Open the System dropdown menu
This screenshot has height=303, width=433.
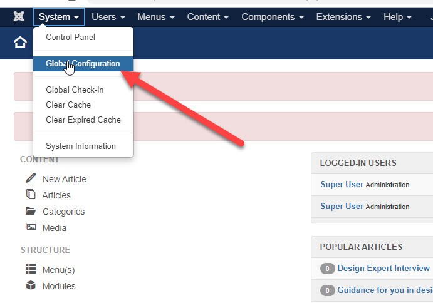pyautogui.click(x=59, y=17)
